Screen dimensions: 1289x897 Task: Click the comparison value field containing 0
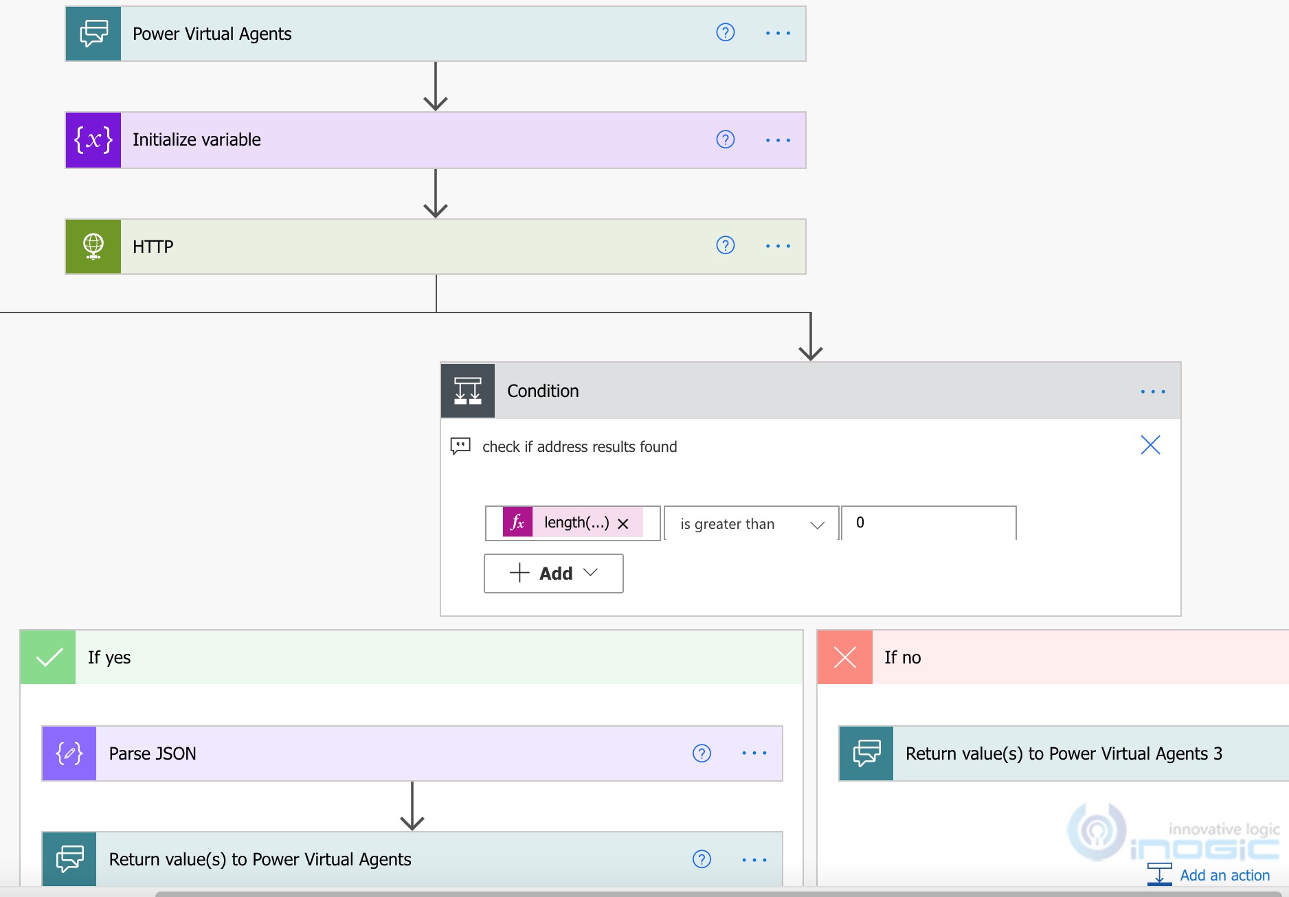point(928,523)
